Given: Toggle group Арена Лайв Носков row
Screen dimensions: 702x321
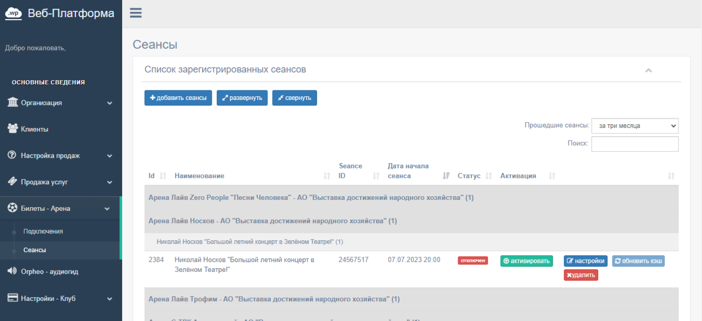Looking at the screenshot, I should coord(411,221).
